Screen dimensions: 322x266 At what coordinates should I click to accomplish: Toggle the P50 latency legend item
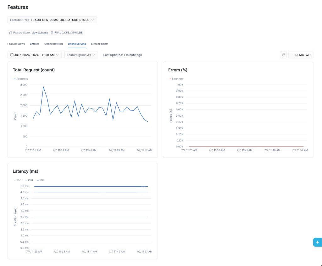tap(18, 180)
